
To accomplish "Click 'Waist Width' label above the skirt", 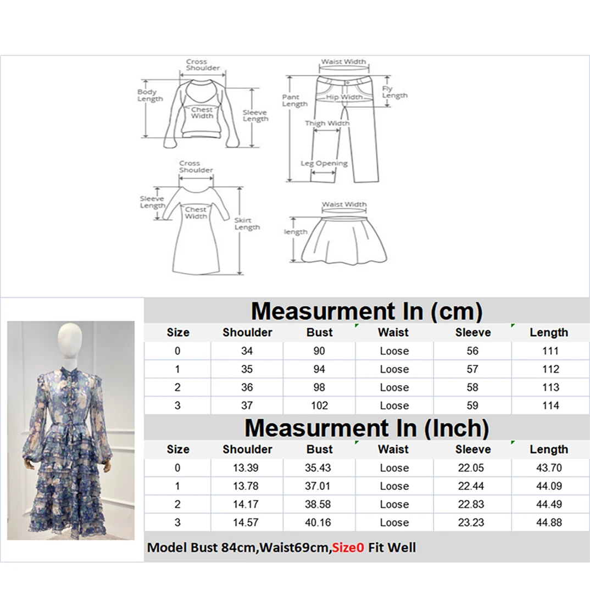I will click(x=344, y=204).
